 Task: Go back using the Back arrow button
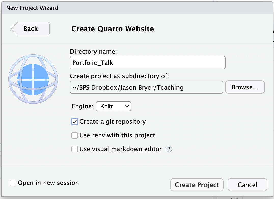click(31, 29)
